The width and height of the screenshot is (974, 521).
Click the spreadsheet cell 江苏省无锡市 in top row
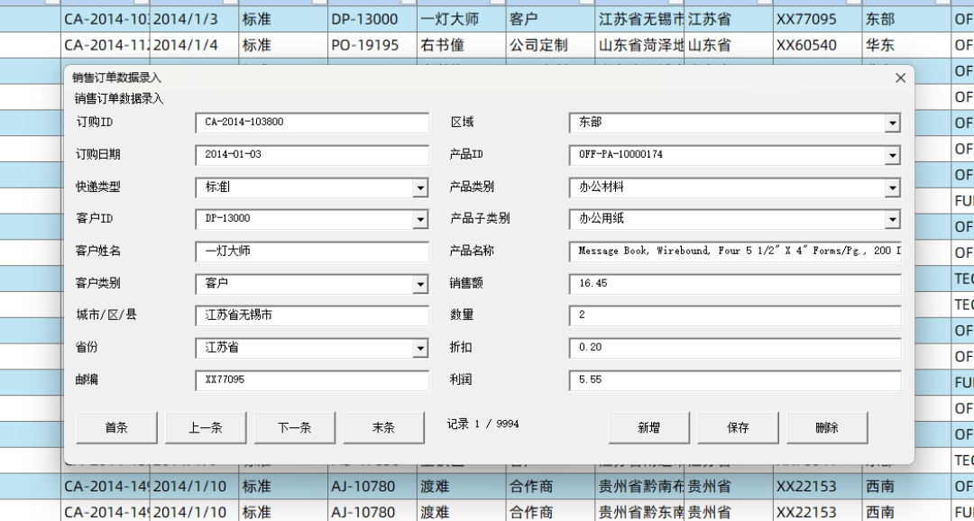639,19
